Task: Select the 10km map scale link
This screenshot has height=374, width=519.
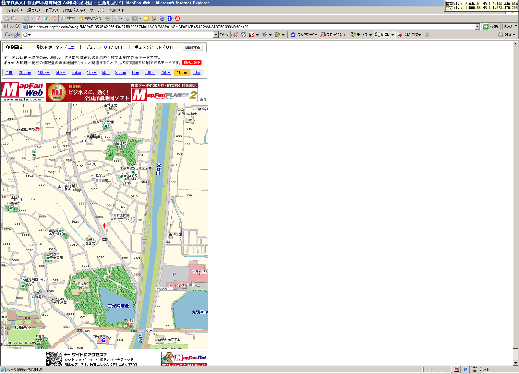Action: click(x=92, y=73)
